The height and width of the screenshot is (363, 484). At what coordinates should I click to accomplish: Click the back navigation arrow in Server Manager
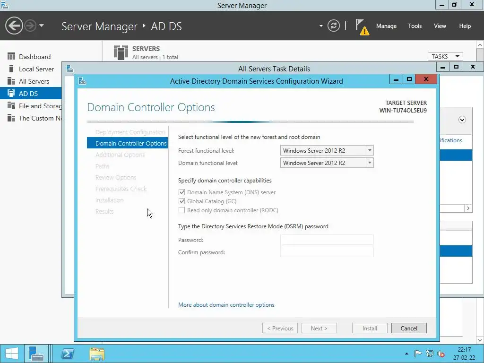[x=14, y=26]
